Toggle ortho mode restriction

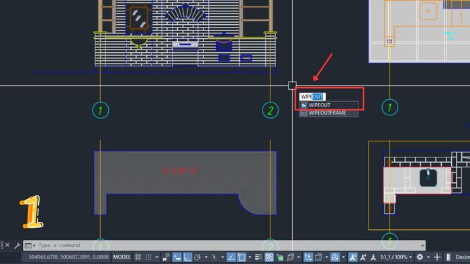(x=187, y=257)
